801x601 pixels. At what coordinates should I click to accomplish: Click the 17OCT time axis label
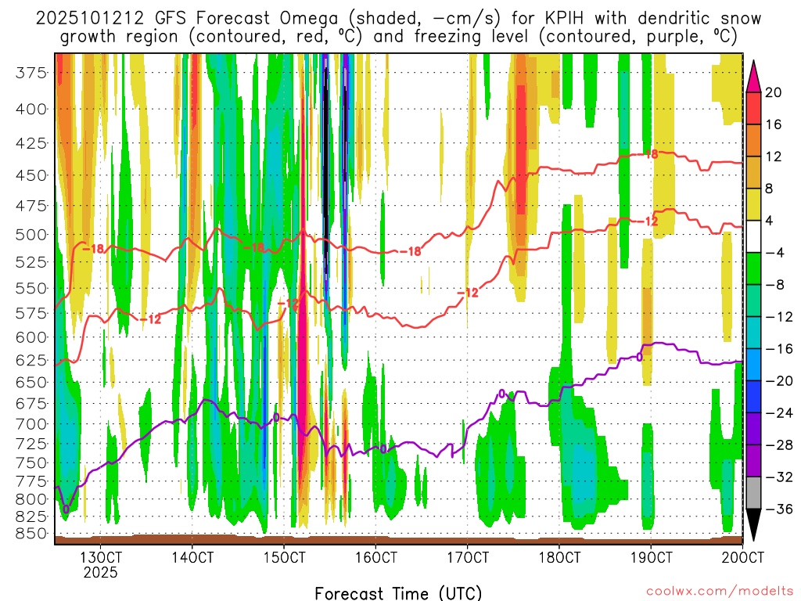[x=468, y=557]
